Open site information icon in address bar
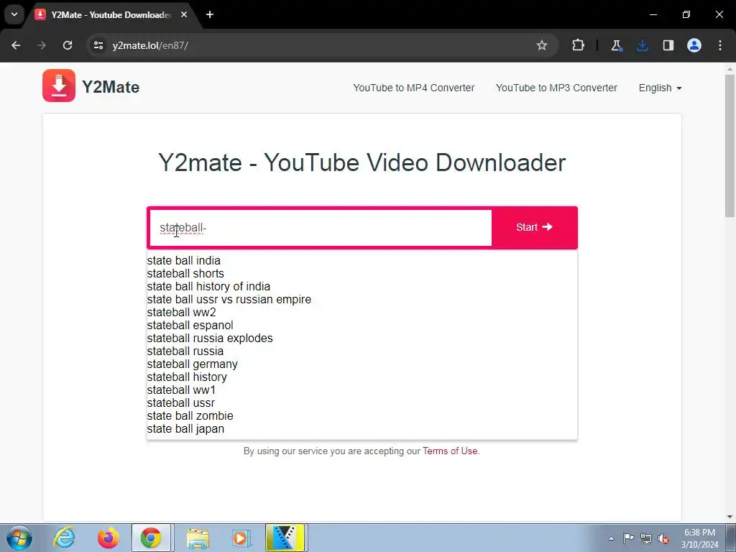 pos(98,45)
